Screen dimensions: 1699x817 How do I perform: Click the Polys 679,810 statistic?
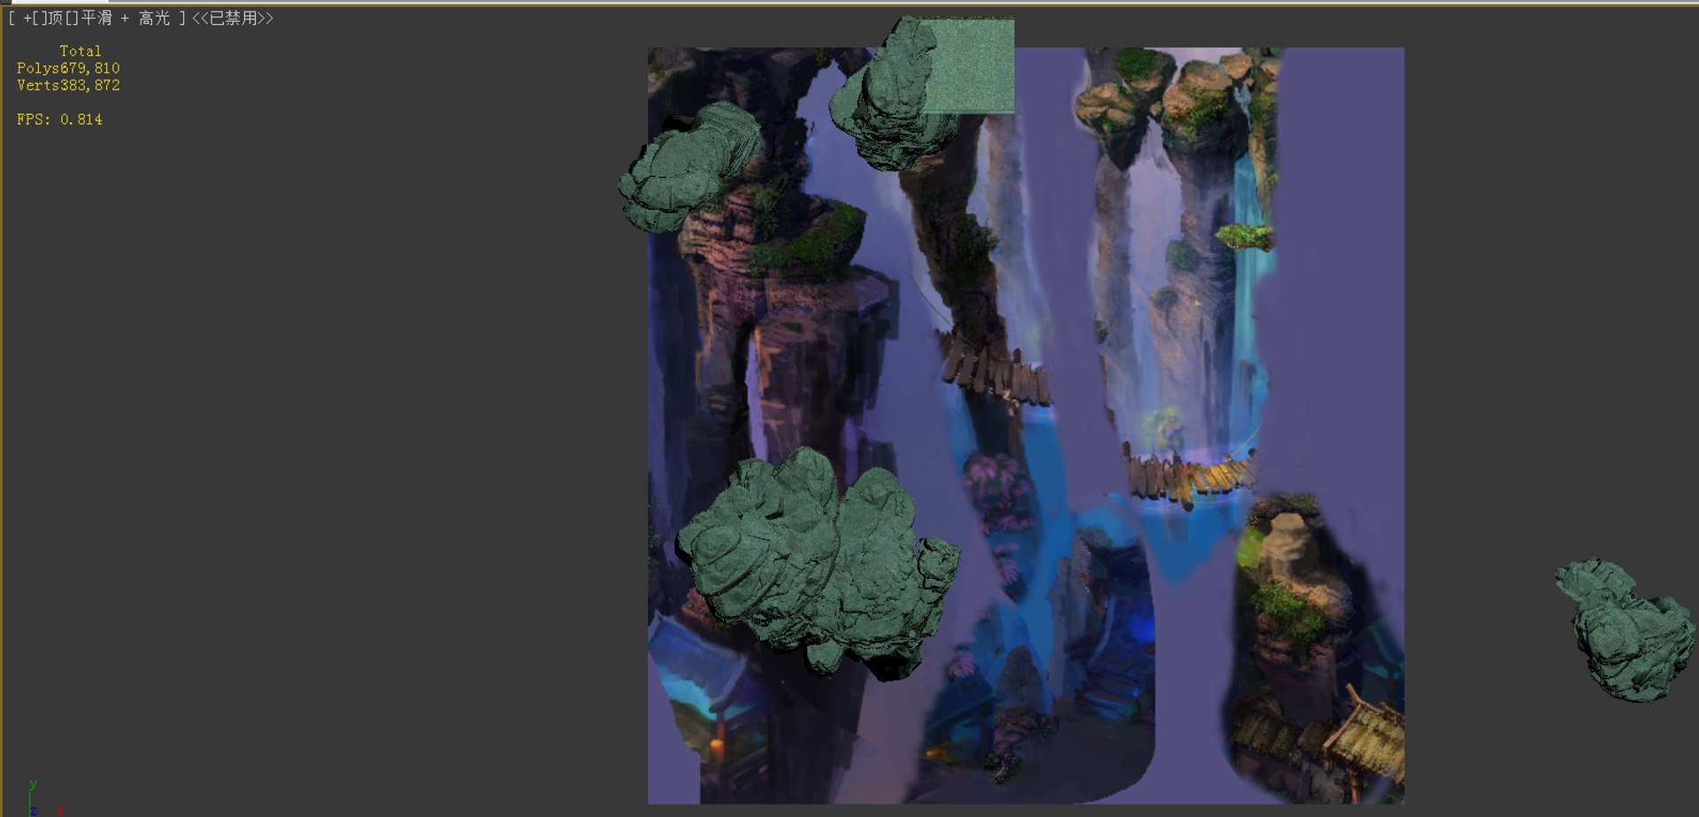click(x=68, y=68)
